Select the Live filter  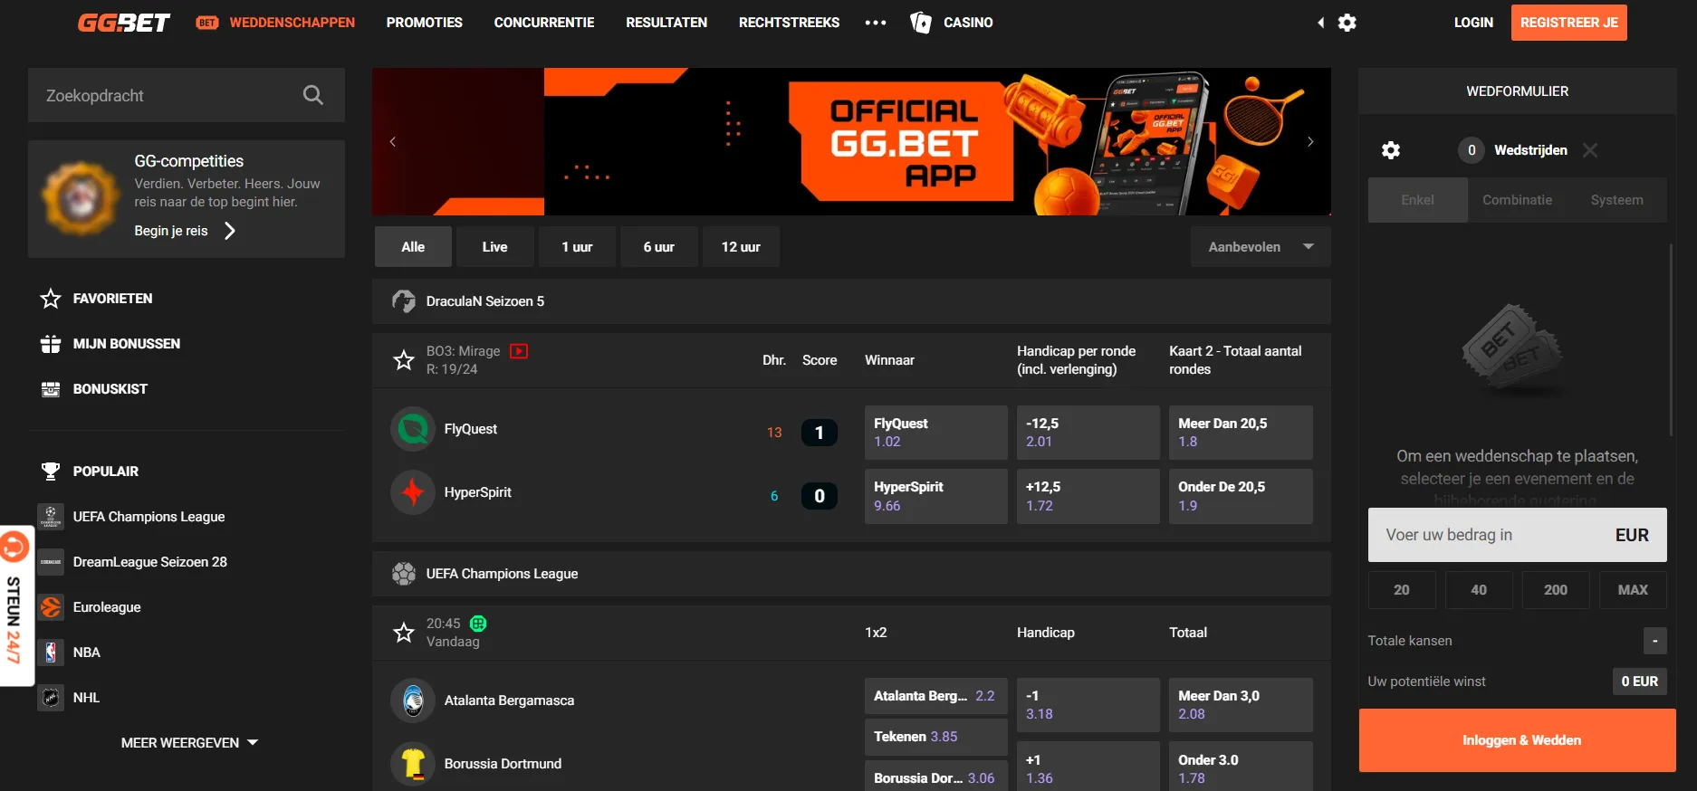494,247
